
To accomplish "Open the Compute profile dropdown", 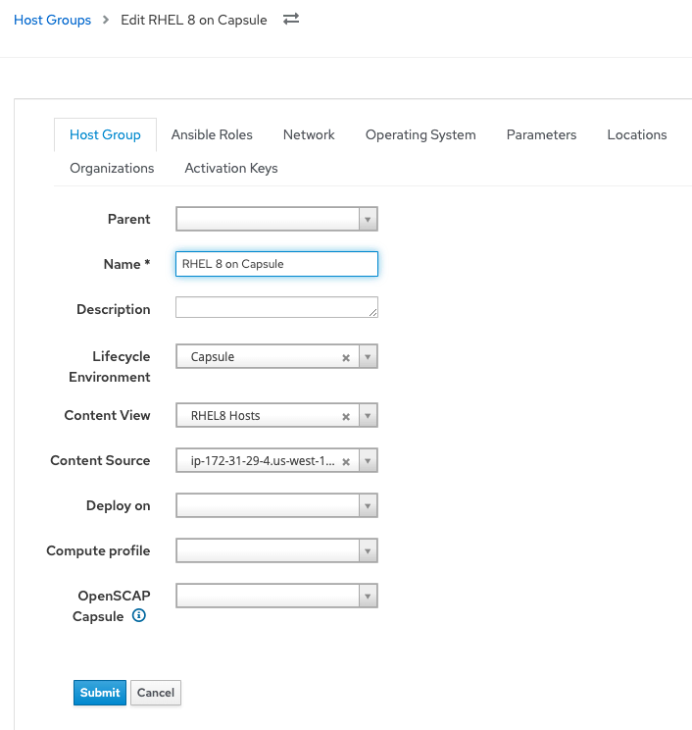I will pyautogui.click(x=276, y=551).
